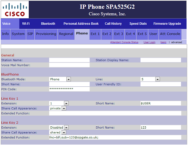
Task: Click the Station Display Name field
Action: click(x=161, y=60)
